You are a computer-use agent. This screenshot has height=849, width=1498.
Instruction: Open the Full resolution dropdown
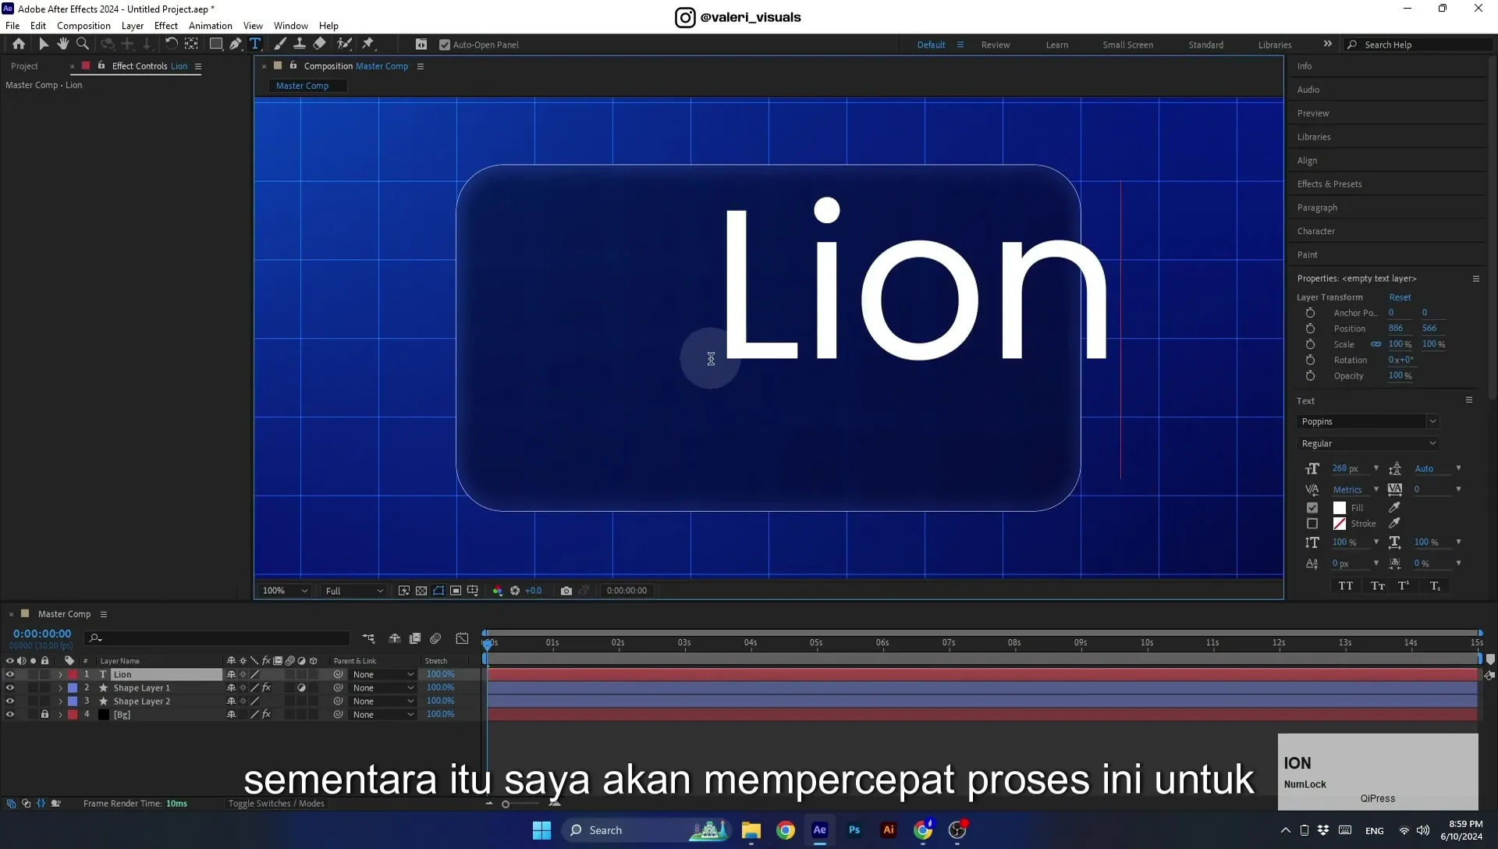pyautogui.click(x=354, y=591)
